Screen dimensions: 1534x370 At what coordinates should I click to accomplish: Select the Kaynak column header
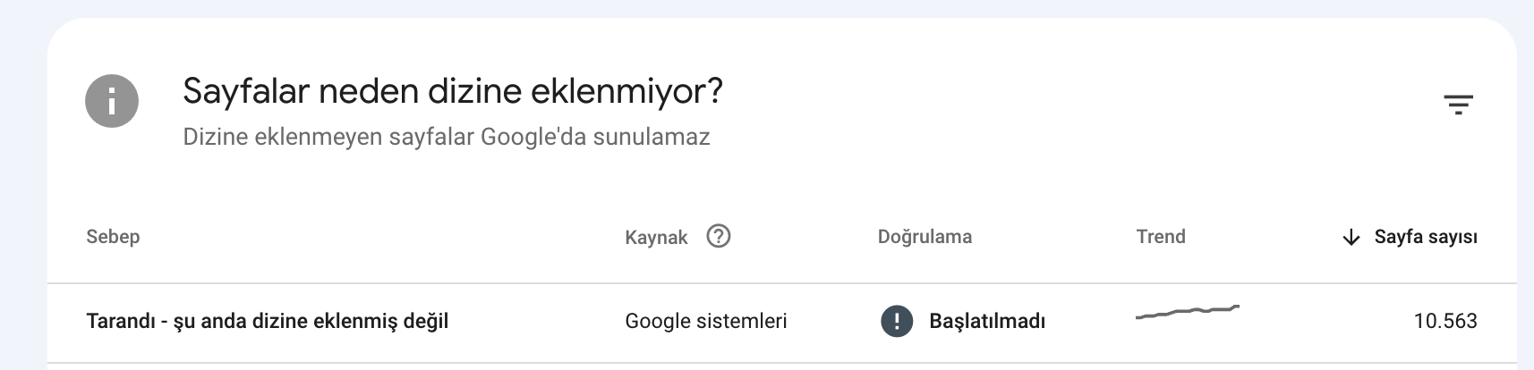(656, 238)
